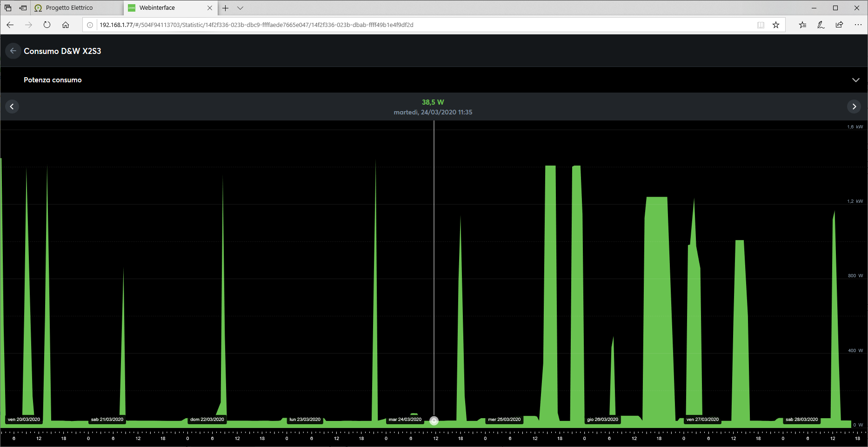Click the browser refresh icon
868x447 pixels.
(x=47, y=25)
